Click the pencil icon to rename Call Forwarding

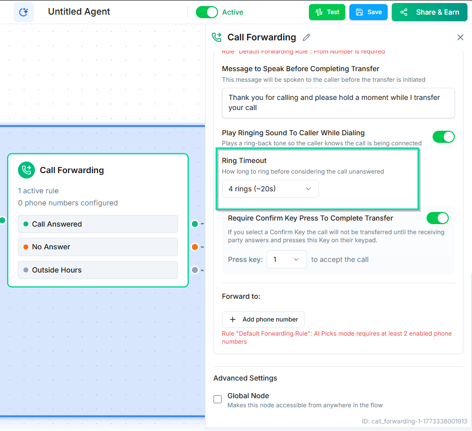coord(306,37)
